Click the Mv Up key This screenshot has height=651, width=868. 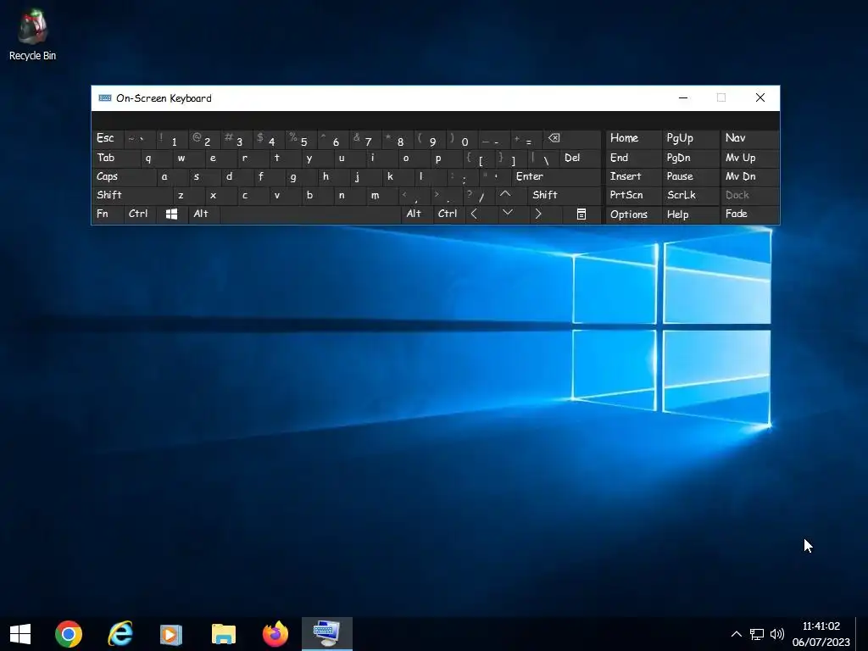(x=749, y=158)
